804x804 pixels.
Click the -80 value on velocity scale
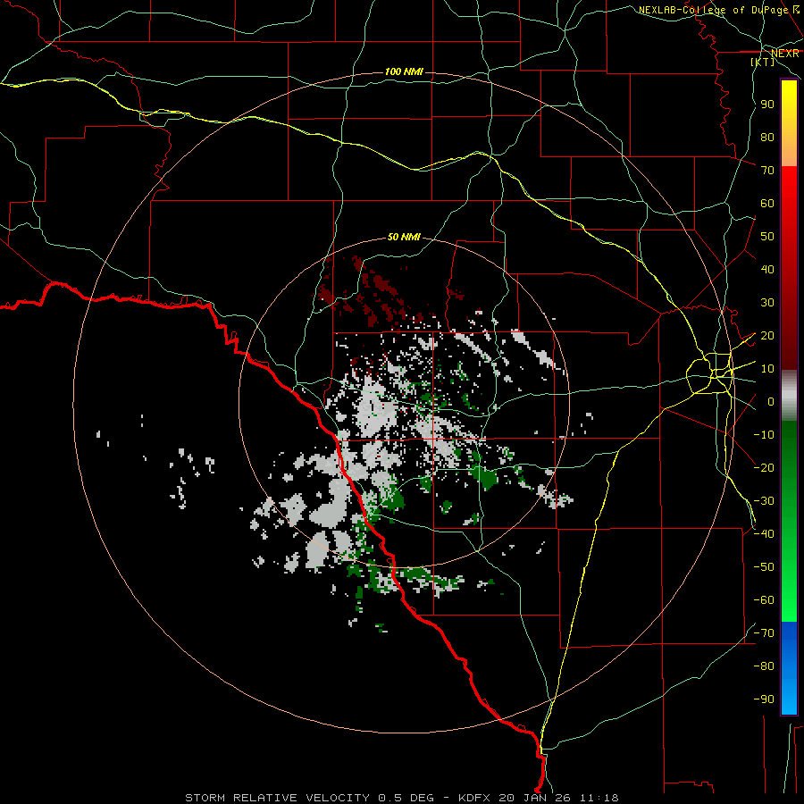[764, 666]
